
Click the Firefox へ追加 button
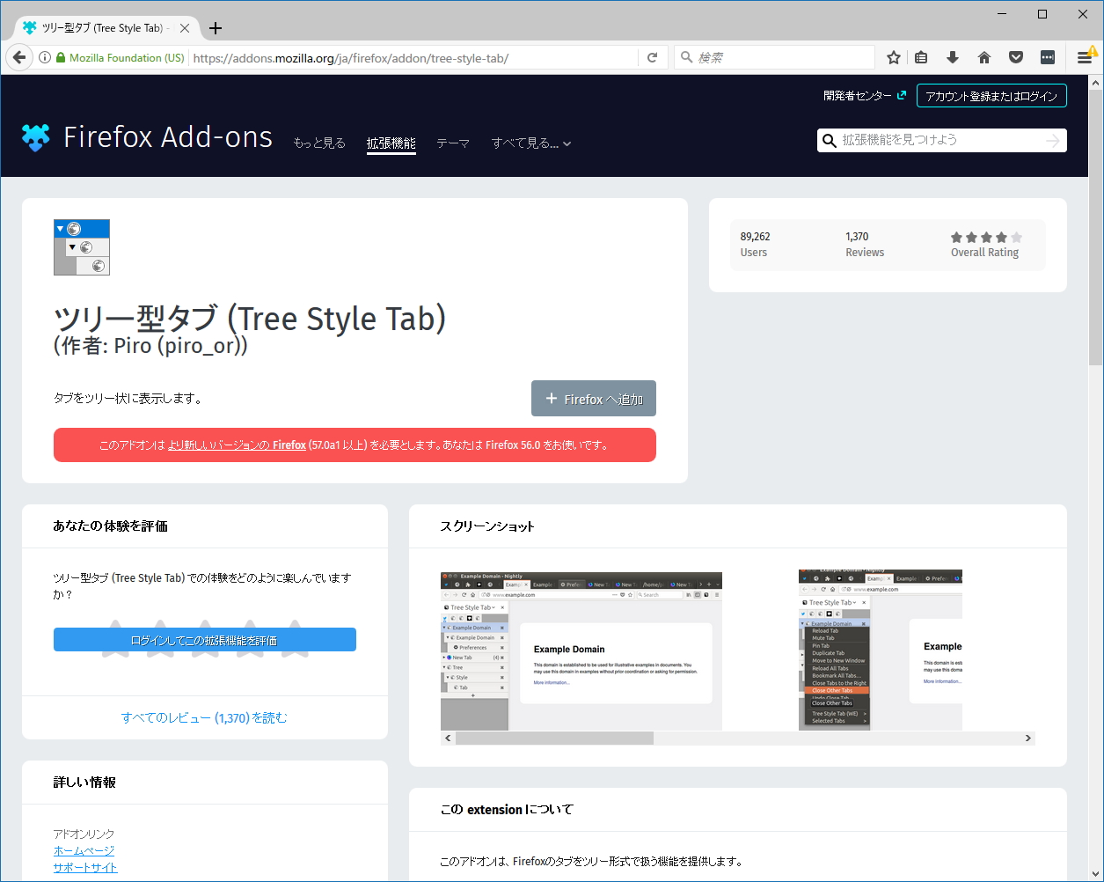click(x=594, y=399)
